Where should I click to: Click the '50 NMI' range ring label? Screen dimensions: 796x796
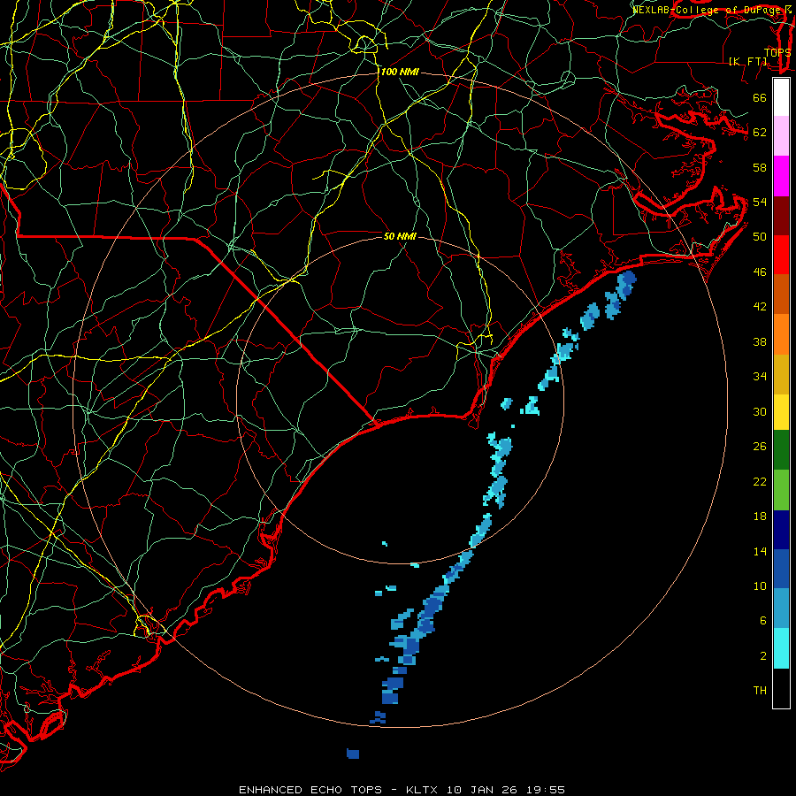click(x=400, y=236)
